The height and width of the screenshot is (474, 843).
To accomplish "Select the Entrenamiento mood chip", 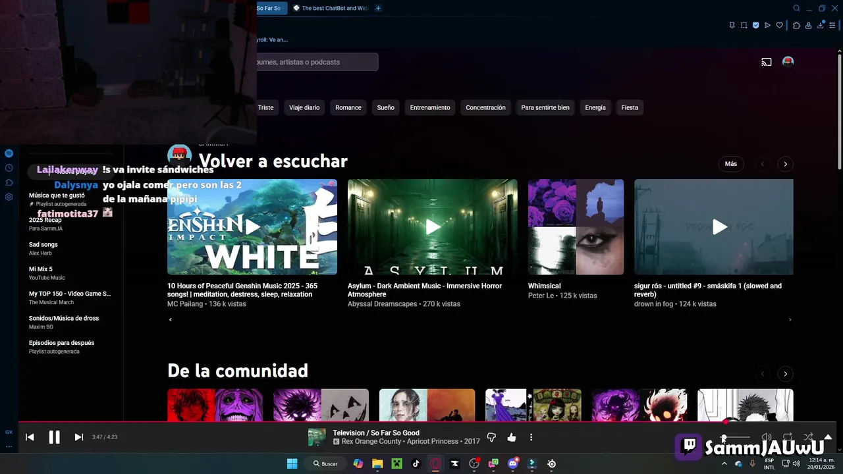I will [430, 107].
